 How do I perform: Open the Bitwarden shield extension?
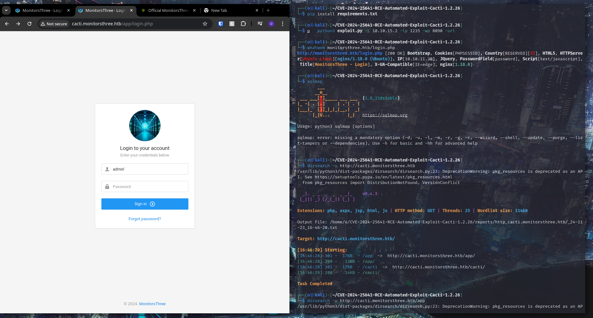[x=221, y=24]
